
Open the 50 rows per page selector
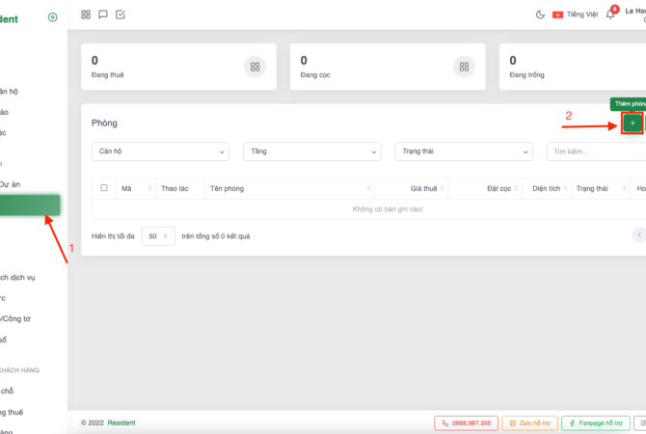click(158, 235)
